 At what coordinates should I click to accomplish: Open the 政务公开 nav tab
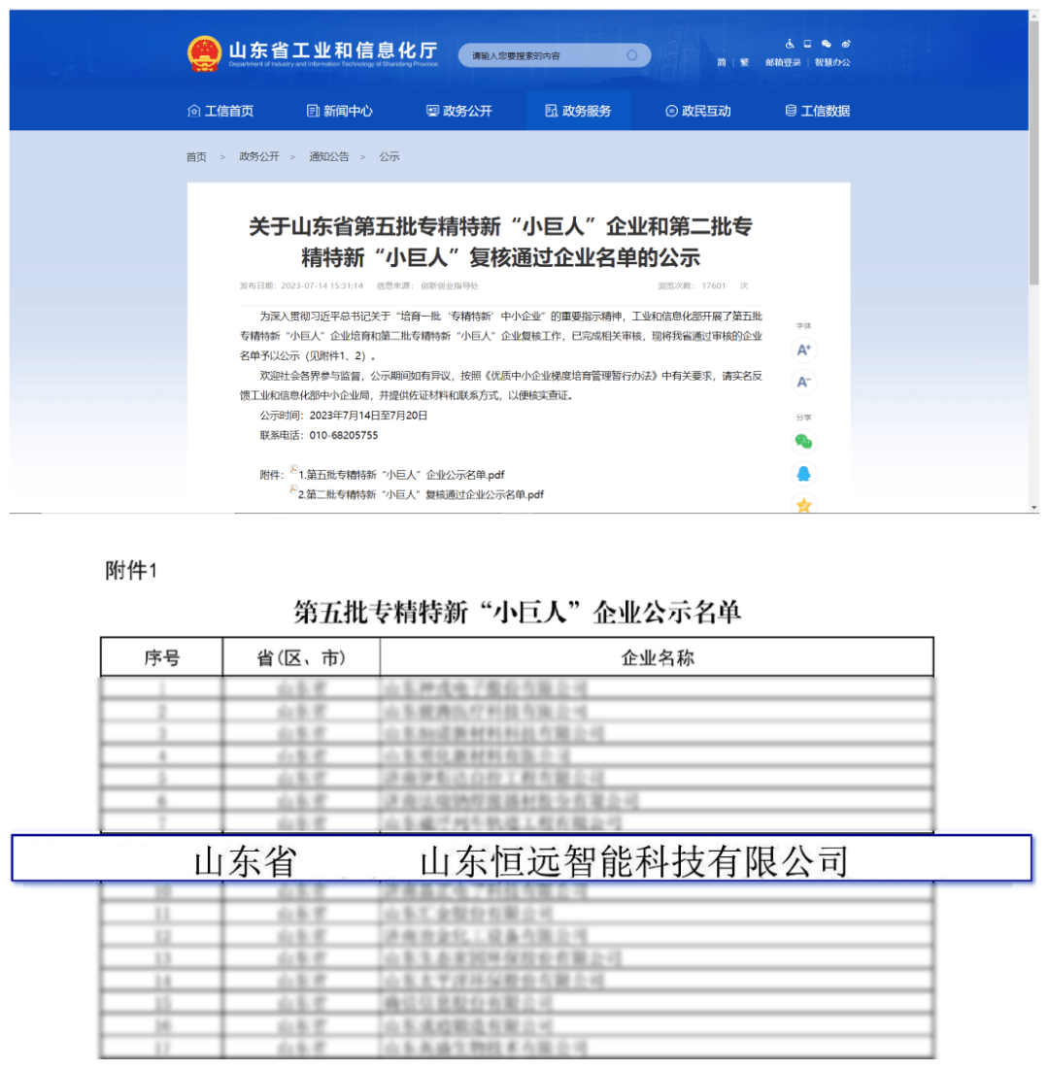(x=459, y=111)
